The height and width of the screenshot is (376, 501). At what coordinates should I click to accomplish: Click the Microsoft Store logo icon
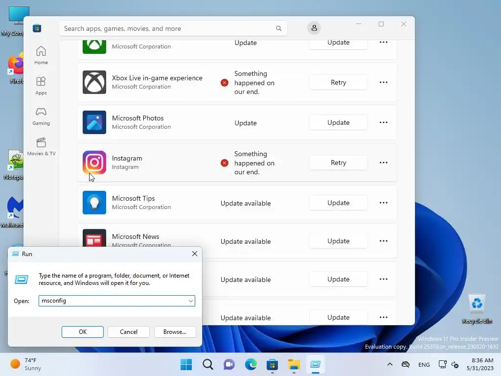pyautogui.click(x=37, y=28)
